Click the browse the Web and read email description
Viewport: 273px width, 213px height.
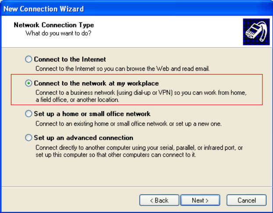(x=122, y=69)
